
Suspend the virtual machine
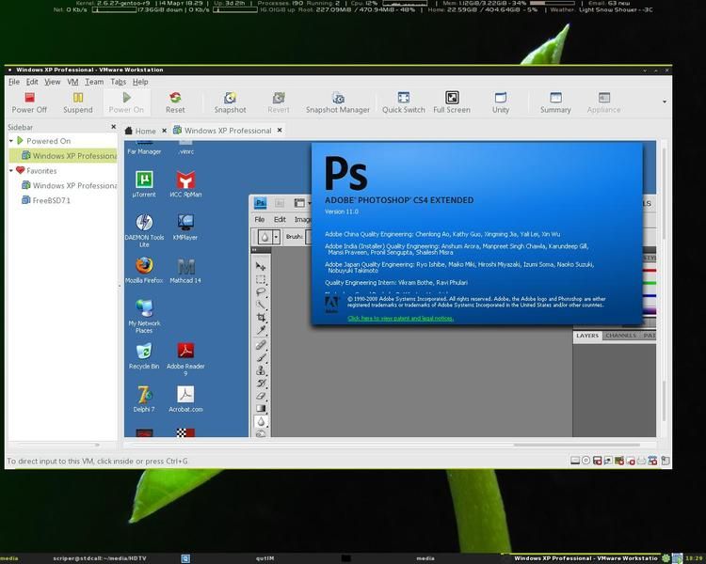tap(78, 102)
